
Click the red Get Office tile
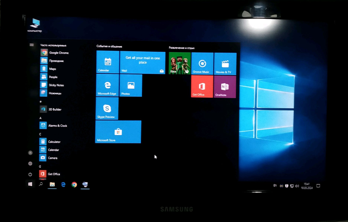pyautogui.click(x=202, y=86)
